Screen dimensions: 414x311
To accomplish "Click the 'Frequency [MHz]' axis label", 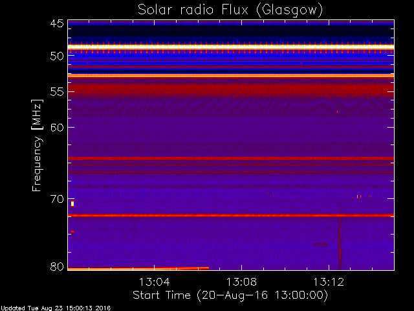I will pyautogui.click(x=37, y=145).
